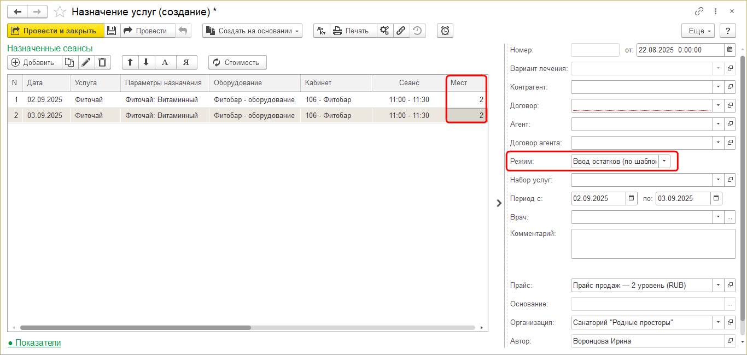Open Организация record with the open-form icon
Image resolution: width=747 pixels, height=355 pixels.
tap(730, 322)
